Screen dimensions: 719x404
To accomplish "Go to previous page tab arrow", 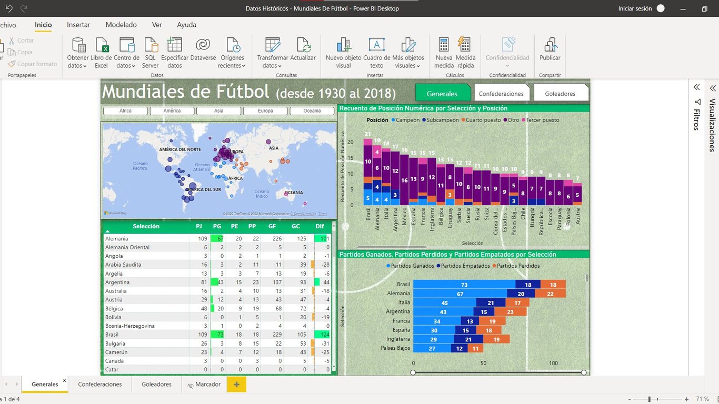I will 5,385.
